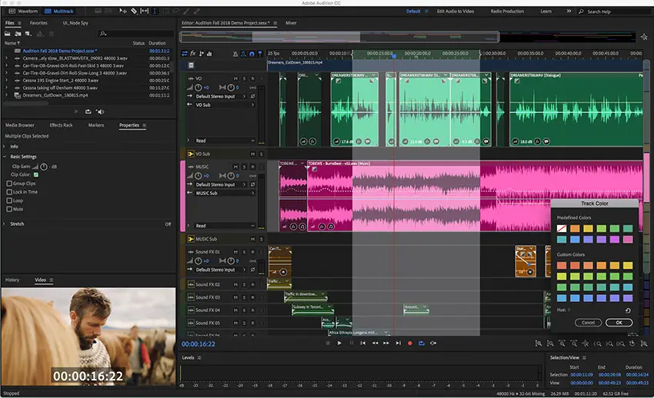
Task: Click the playhead marker pin icon
Action: pyautogui.click(x=260, y=54)
